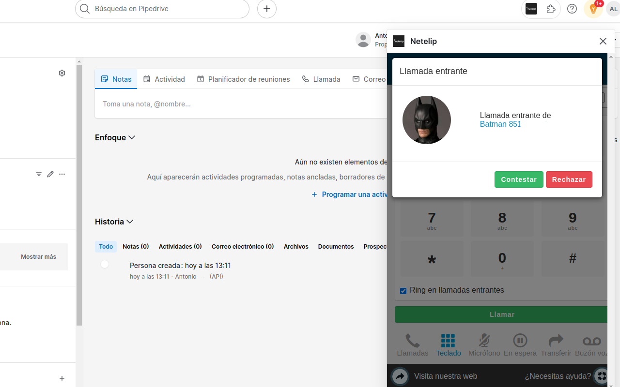Click 'Persona creada: hoy a las 13:11' entry

click(x=180, y=266)
